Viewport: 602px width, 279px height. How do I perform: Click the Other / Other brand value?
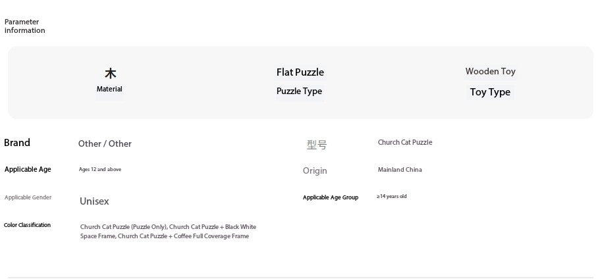[105, 144]
